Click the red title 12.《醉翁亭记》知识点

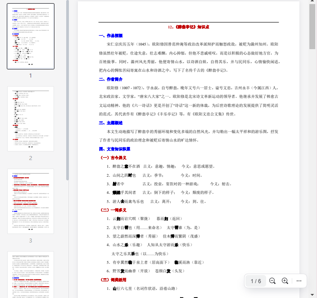tap(188, 27)
